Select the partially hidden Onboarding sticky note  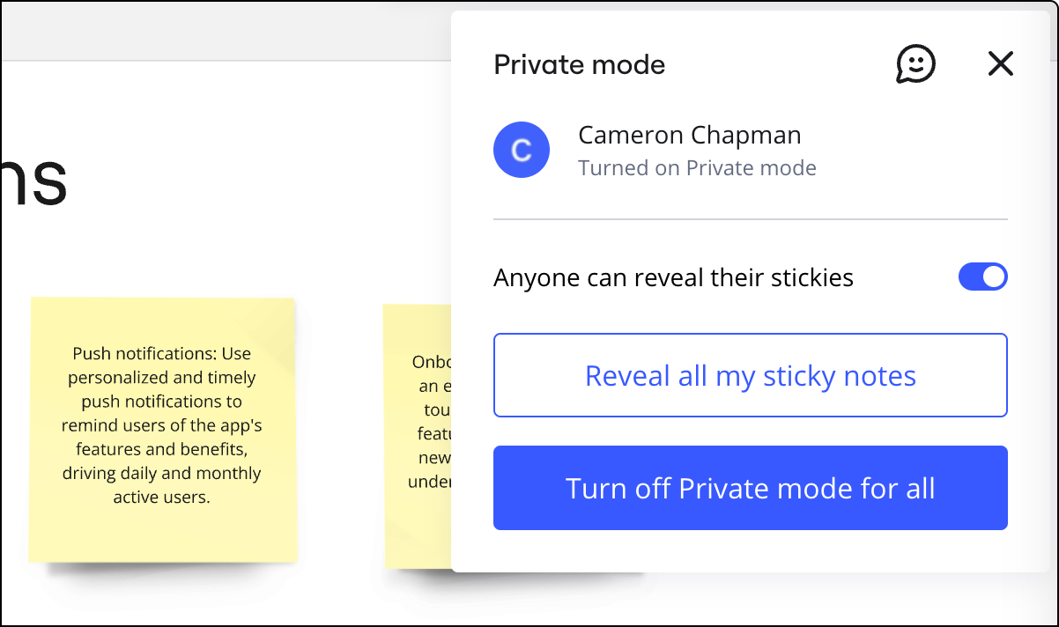pyautogui.click(x=418, y=436)
